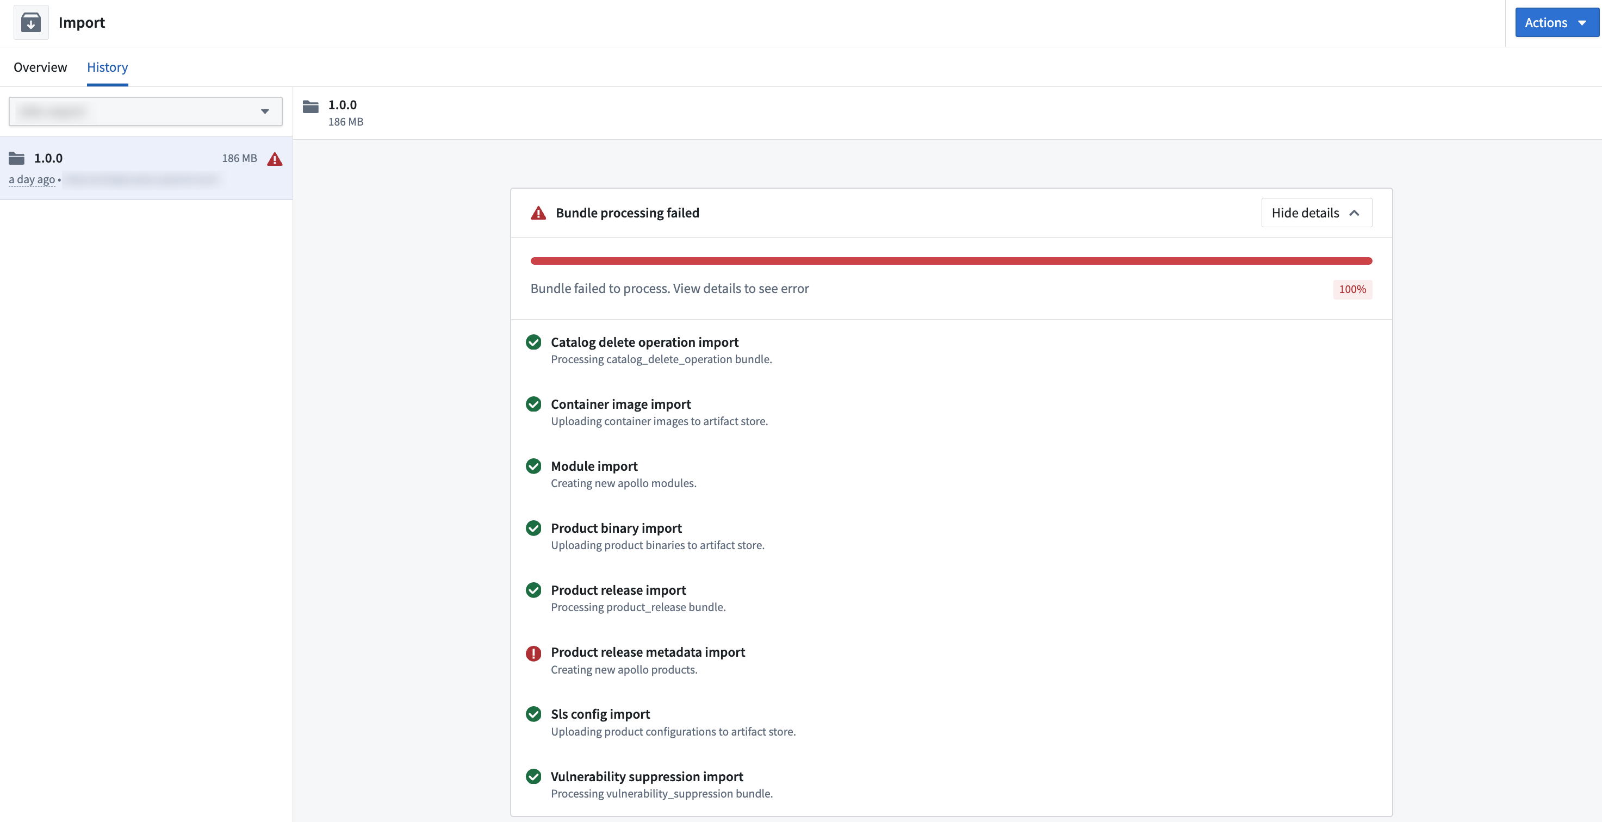Select the History tab
The width and height of the screenshot is (1602, 822).
coord(108,67)
